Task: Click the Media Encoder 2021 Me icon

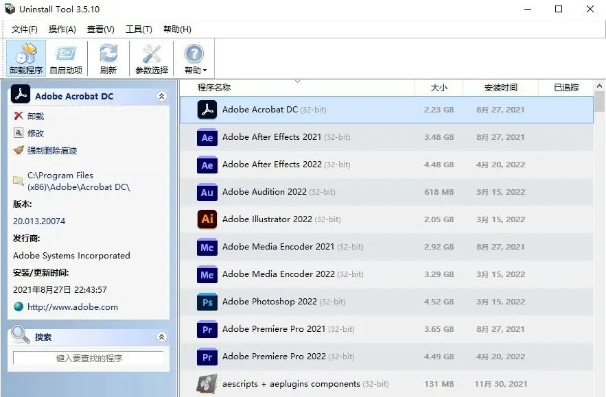Action: [x=207, y=247]
